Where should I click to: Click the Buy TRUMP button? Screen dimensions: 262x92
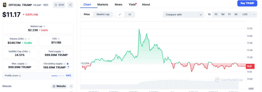(x=247, y=3)
